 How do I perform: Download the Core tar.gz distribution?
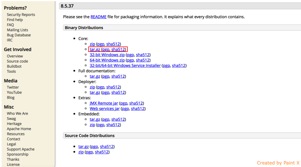click(x=95, y=49)
